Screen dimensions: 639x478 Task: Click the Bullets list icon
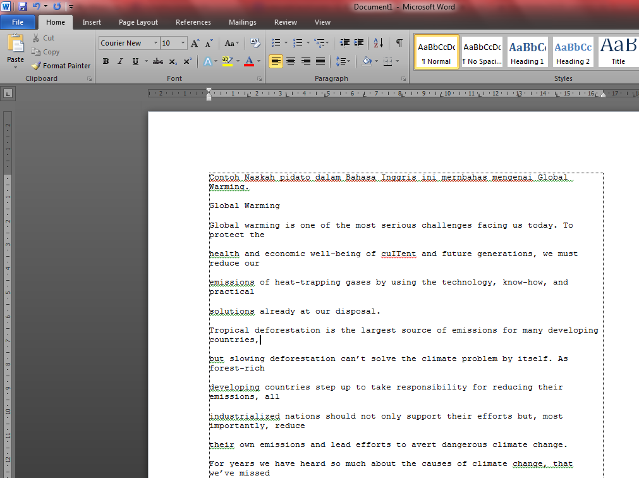(x=276, y=43)
